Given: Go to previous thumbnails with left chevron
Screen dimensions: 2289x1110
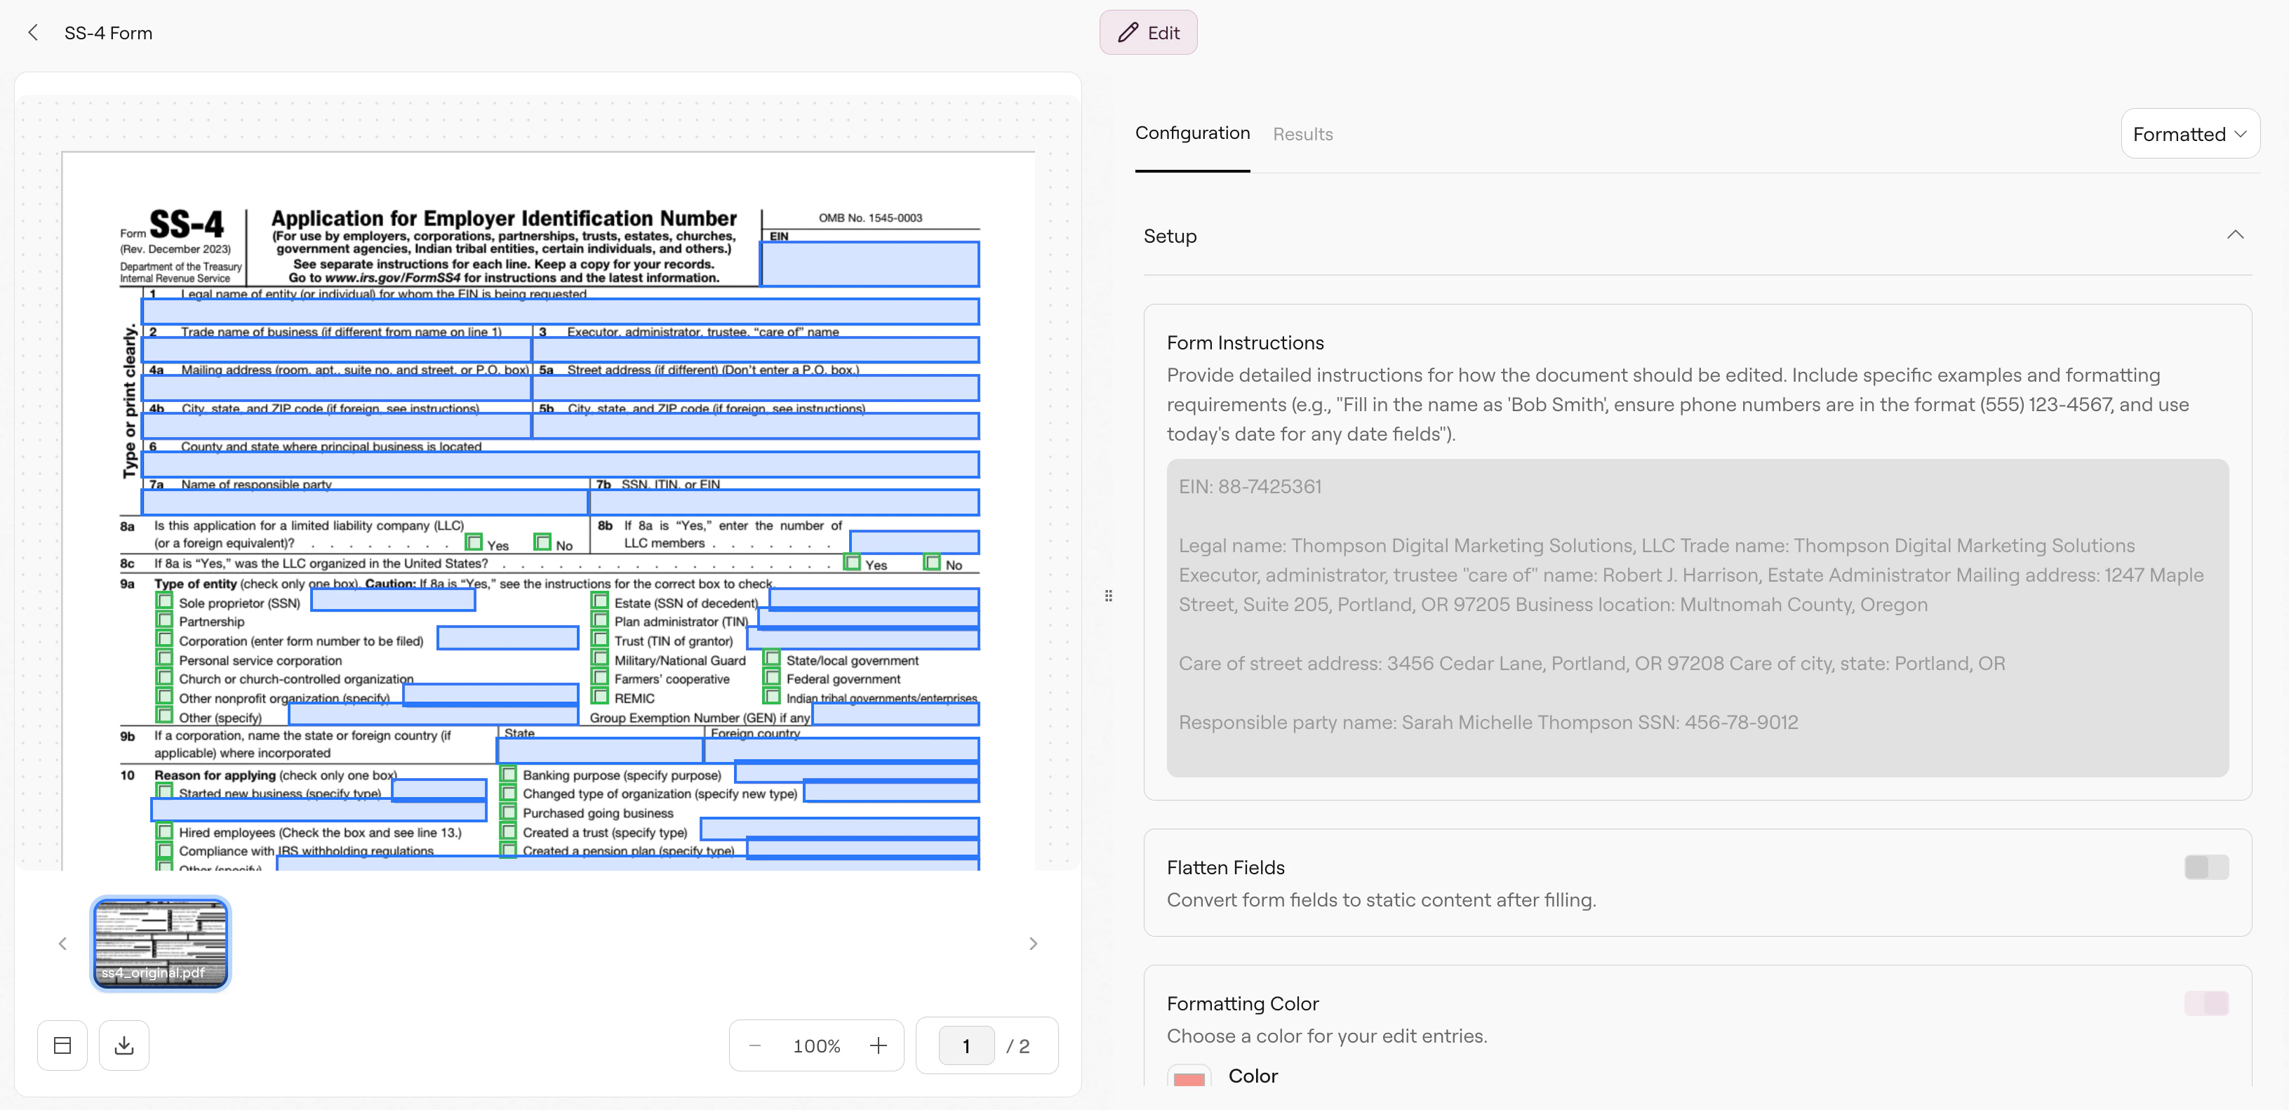Looking at the screenshot, I should [x=63, y=943].
